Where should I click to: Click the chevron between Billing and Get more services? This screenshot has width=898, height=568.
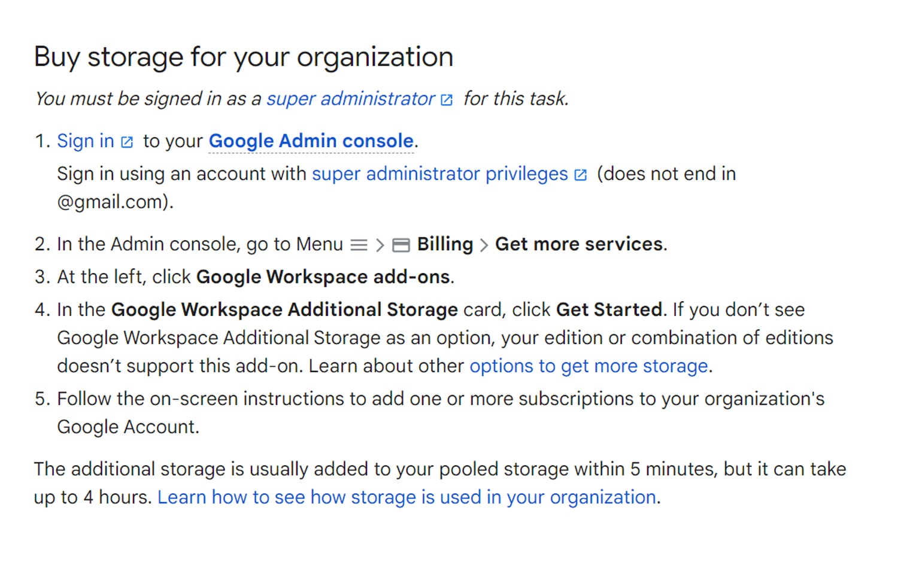click(x=483, y=244)
